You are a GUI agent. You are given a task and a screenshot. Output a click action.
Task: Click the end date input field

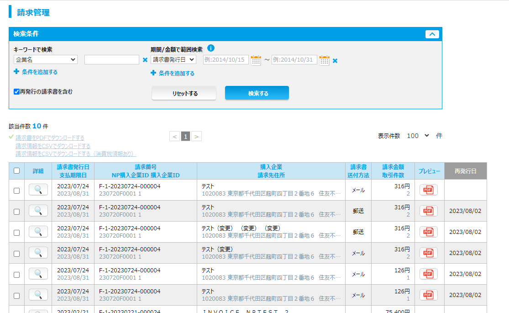(294, 60)
